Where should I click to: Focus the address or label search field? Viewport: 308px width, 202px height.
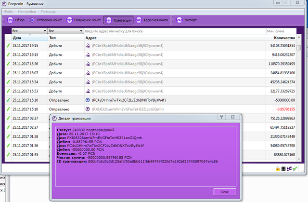click(x=175, y=31)
